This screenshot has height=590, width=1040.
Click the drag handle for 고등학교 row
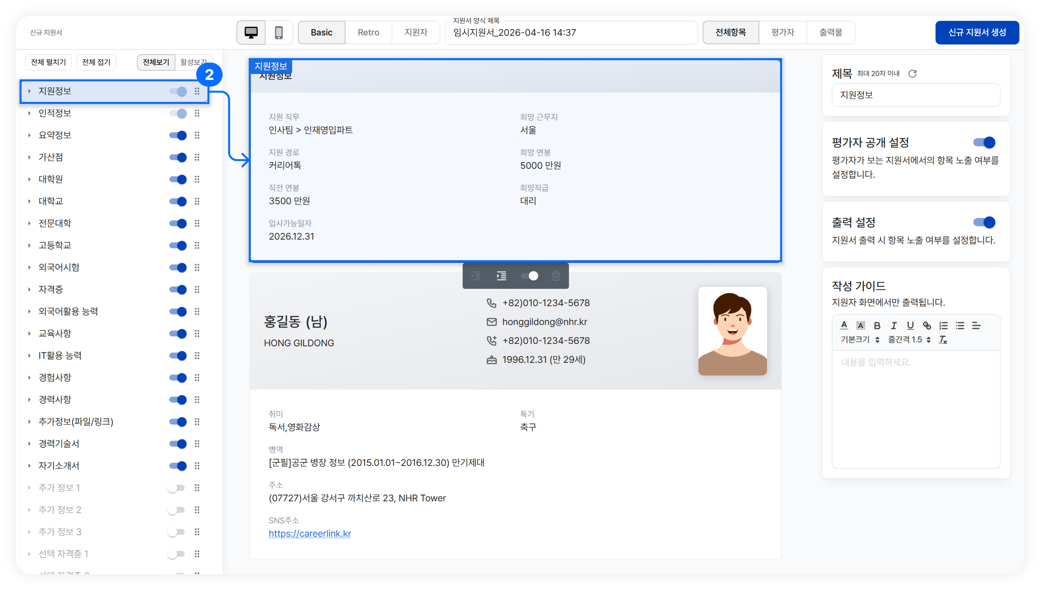coord(197,245)
